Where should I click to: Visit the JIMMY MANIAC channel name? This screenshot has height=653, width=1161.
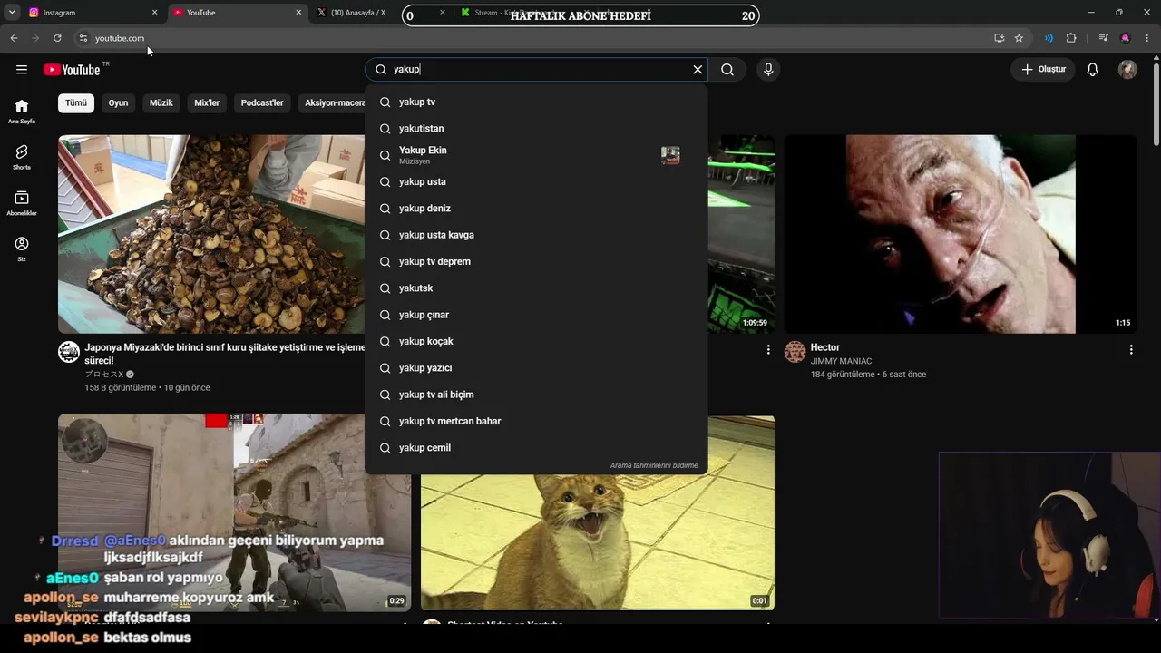pyautogui.click(x=841, y=361)
